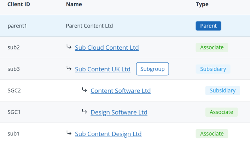Open the Content Software Ltd link
The width and height of the screenshot is (250, 144).
pyautogui.click(x=121, y=91)
